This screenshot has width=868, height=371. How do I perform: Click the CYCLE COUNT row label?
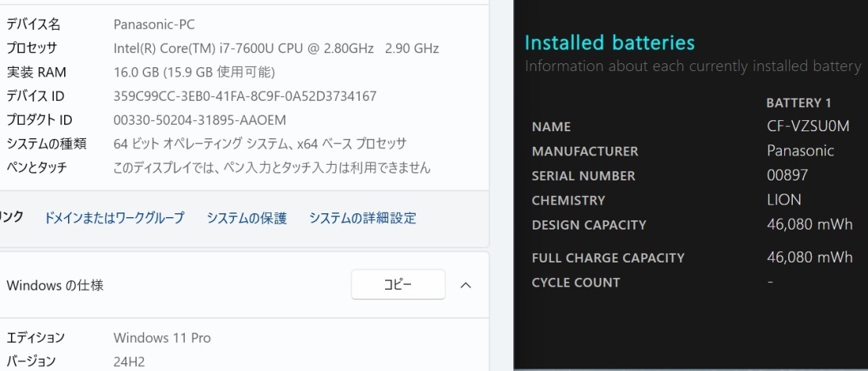tap(576, 283)
